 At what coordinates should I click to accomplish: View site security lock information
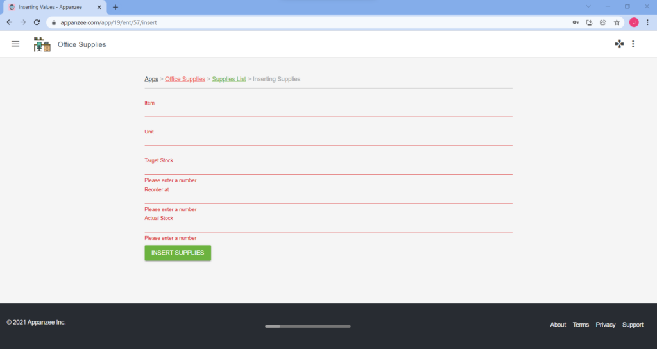(54, 22)
